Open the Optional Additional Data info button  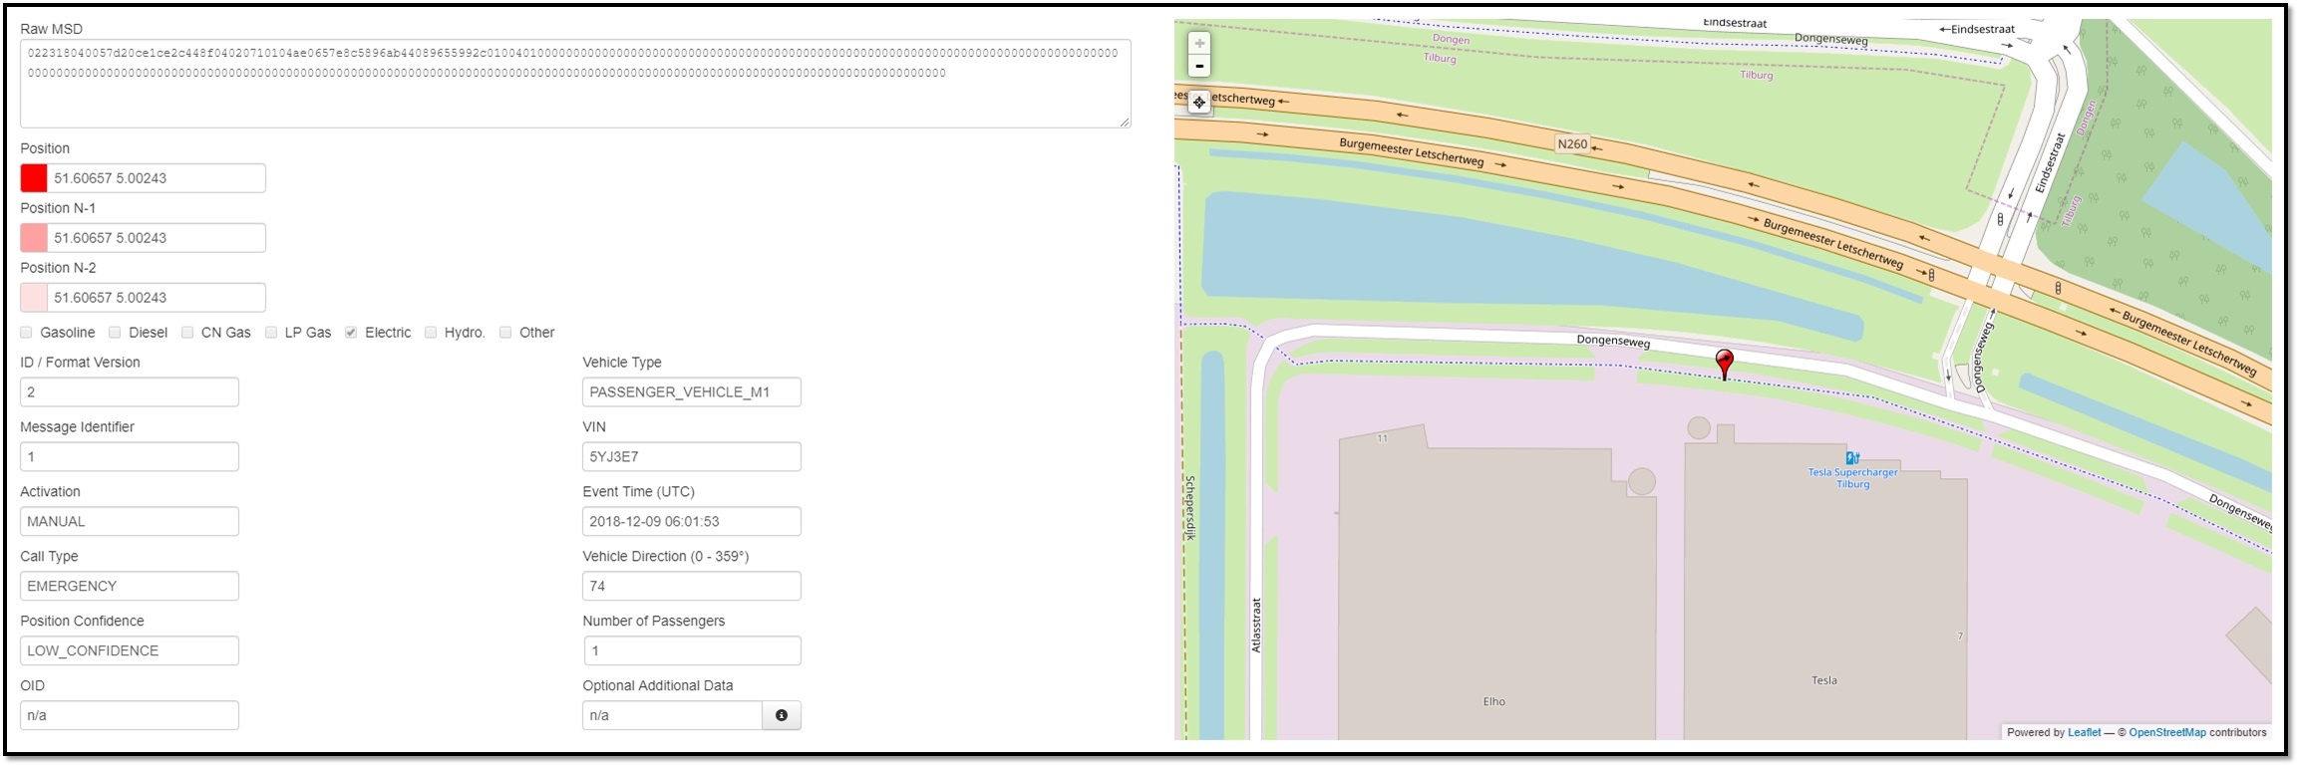781,715
